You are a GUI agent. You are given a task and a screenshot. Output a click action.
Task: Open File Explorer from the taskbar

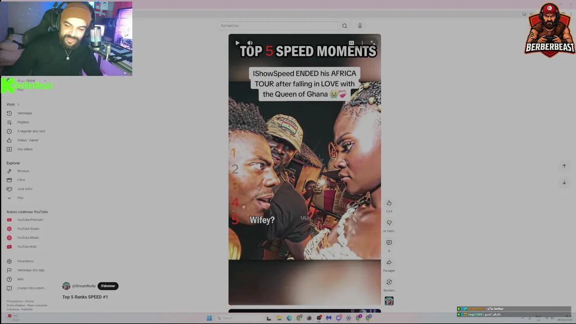coord(279,318)
